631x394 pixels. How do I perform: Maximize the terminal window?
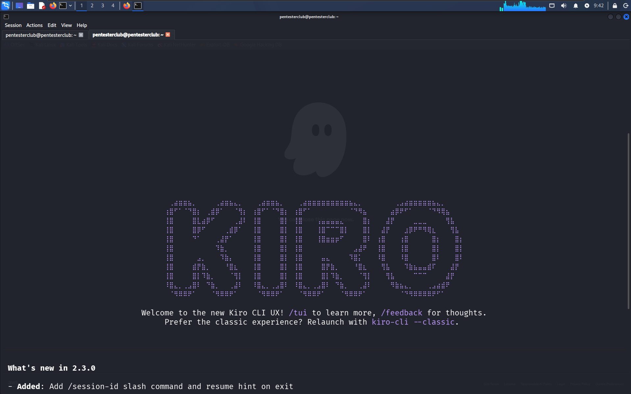tap(618, 17)
